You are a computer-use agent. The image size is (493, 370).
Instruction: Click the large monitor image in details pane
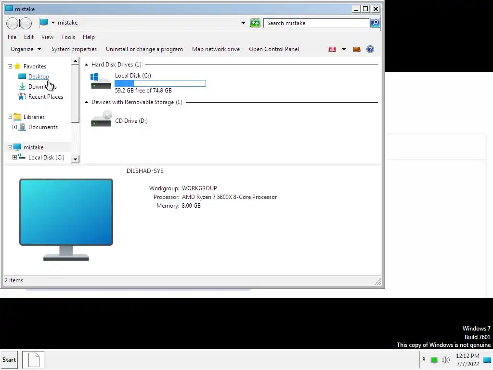coord(66,220)
